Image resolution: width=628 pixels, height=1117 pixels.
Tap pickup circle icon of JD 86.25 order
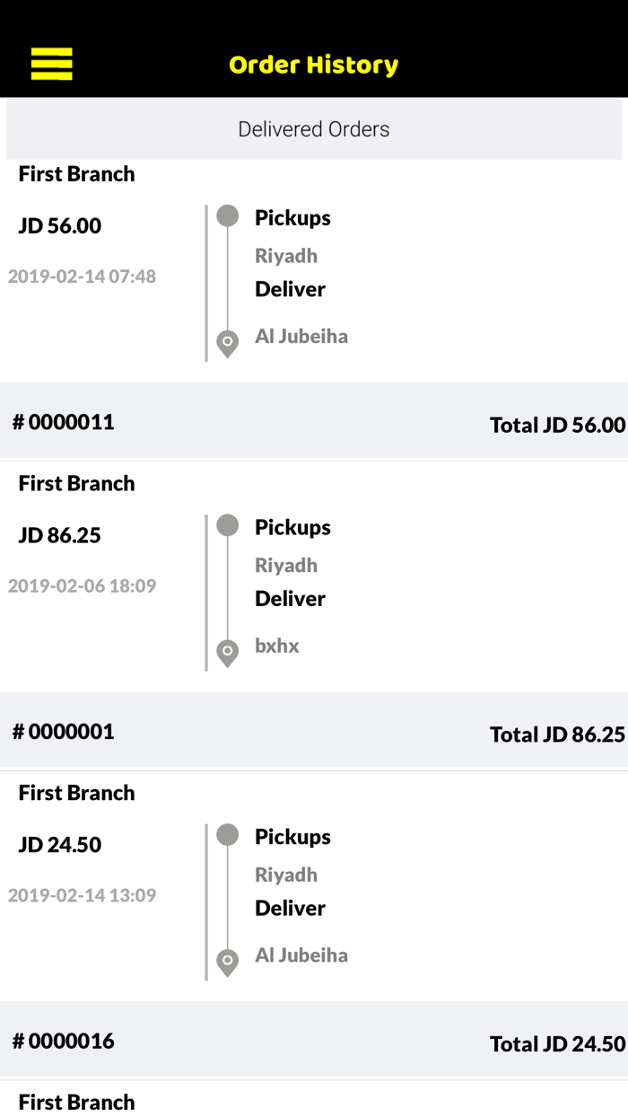pyautogui.click(x=228, y=525)
